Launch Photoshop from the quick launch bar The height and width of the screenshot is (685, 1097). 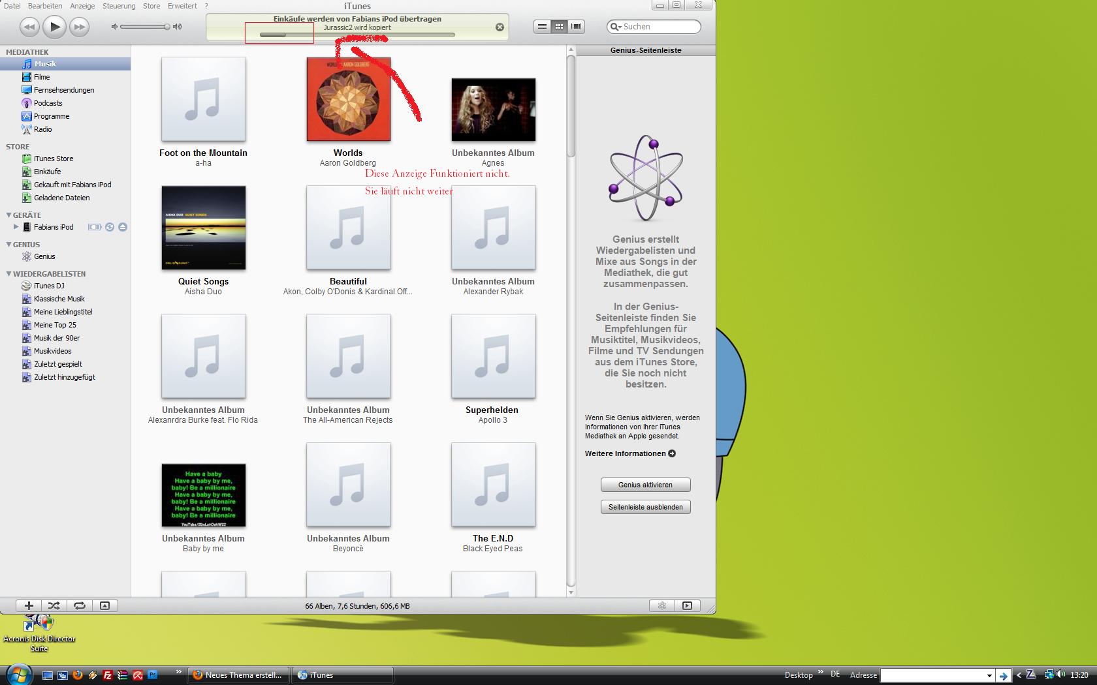point(152,675)
